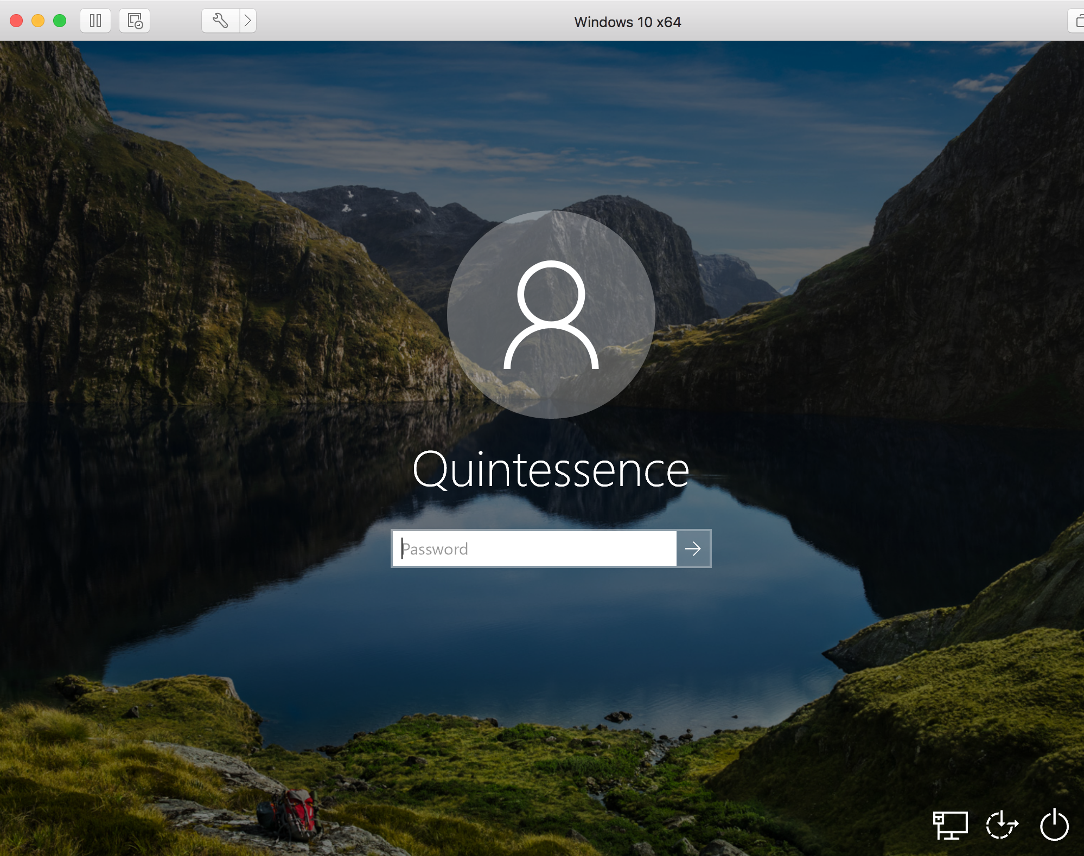Pause the virtual machine
The image size is (1084, 856).
click(95, 21)
